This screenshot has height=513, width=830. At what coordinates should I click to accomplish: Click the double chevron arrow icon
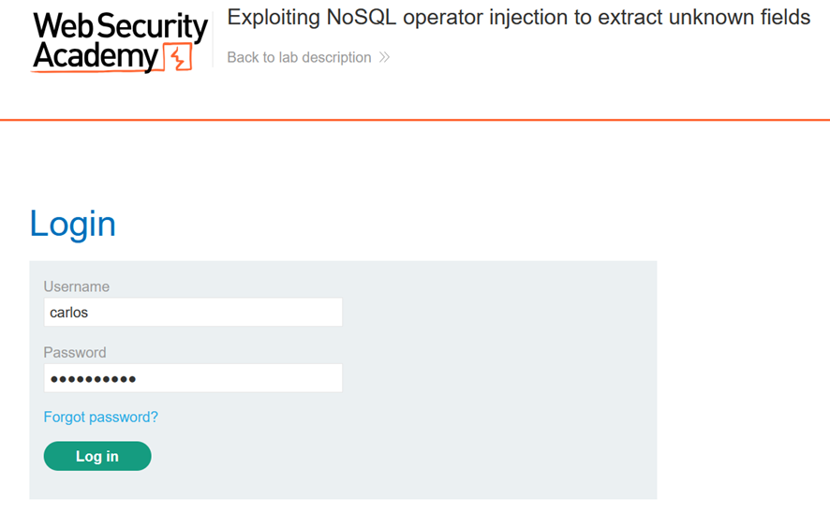[x=384, y=57]
